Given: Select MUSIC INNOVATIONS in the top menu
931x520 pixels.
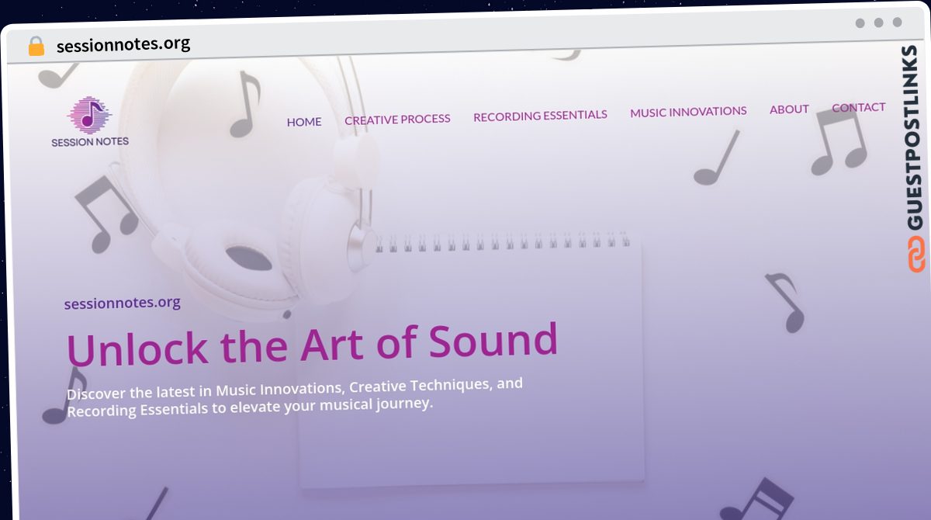Looking at the screenshot, I should (688, 112).
